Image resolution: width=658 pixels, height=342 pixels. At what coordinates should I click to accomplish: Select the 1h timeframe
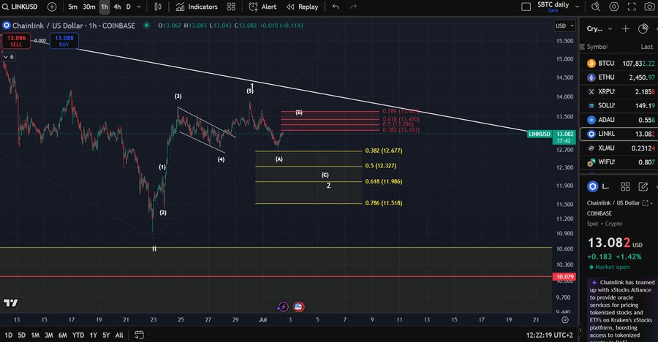105,7
